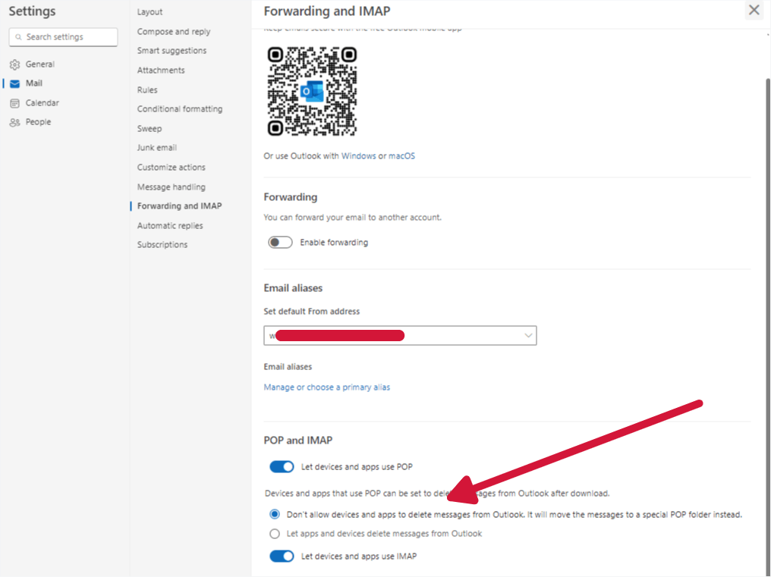Open Attachments settings
771x577 pixels.
tap(161, 71)
